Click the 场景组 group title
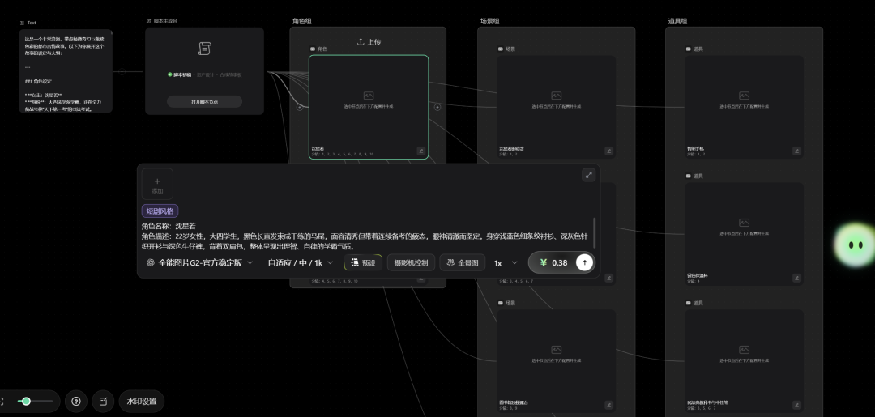The width and height of the screenshot is (875, 417). (489, 21)
